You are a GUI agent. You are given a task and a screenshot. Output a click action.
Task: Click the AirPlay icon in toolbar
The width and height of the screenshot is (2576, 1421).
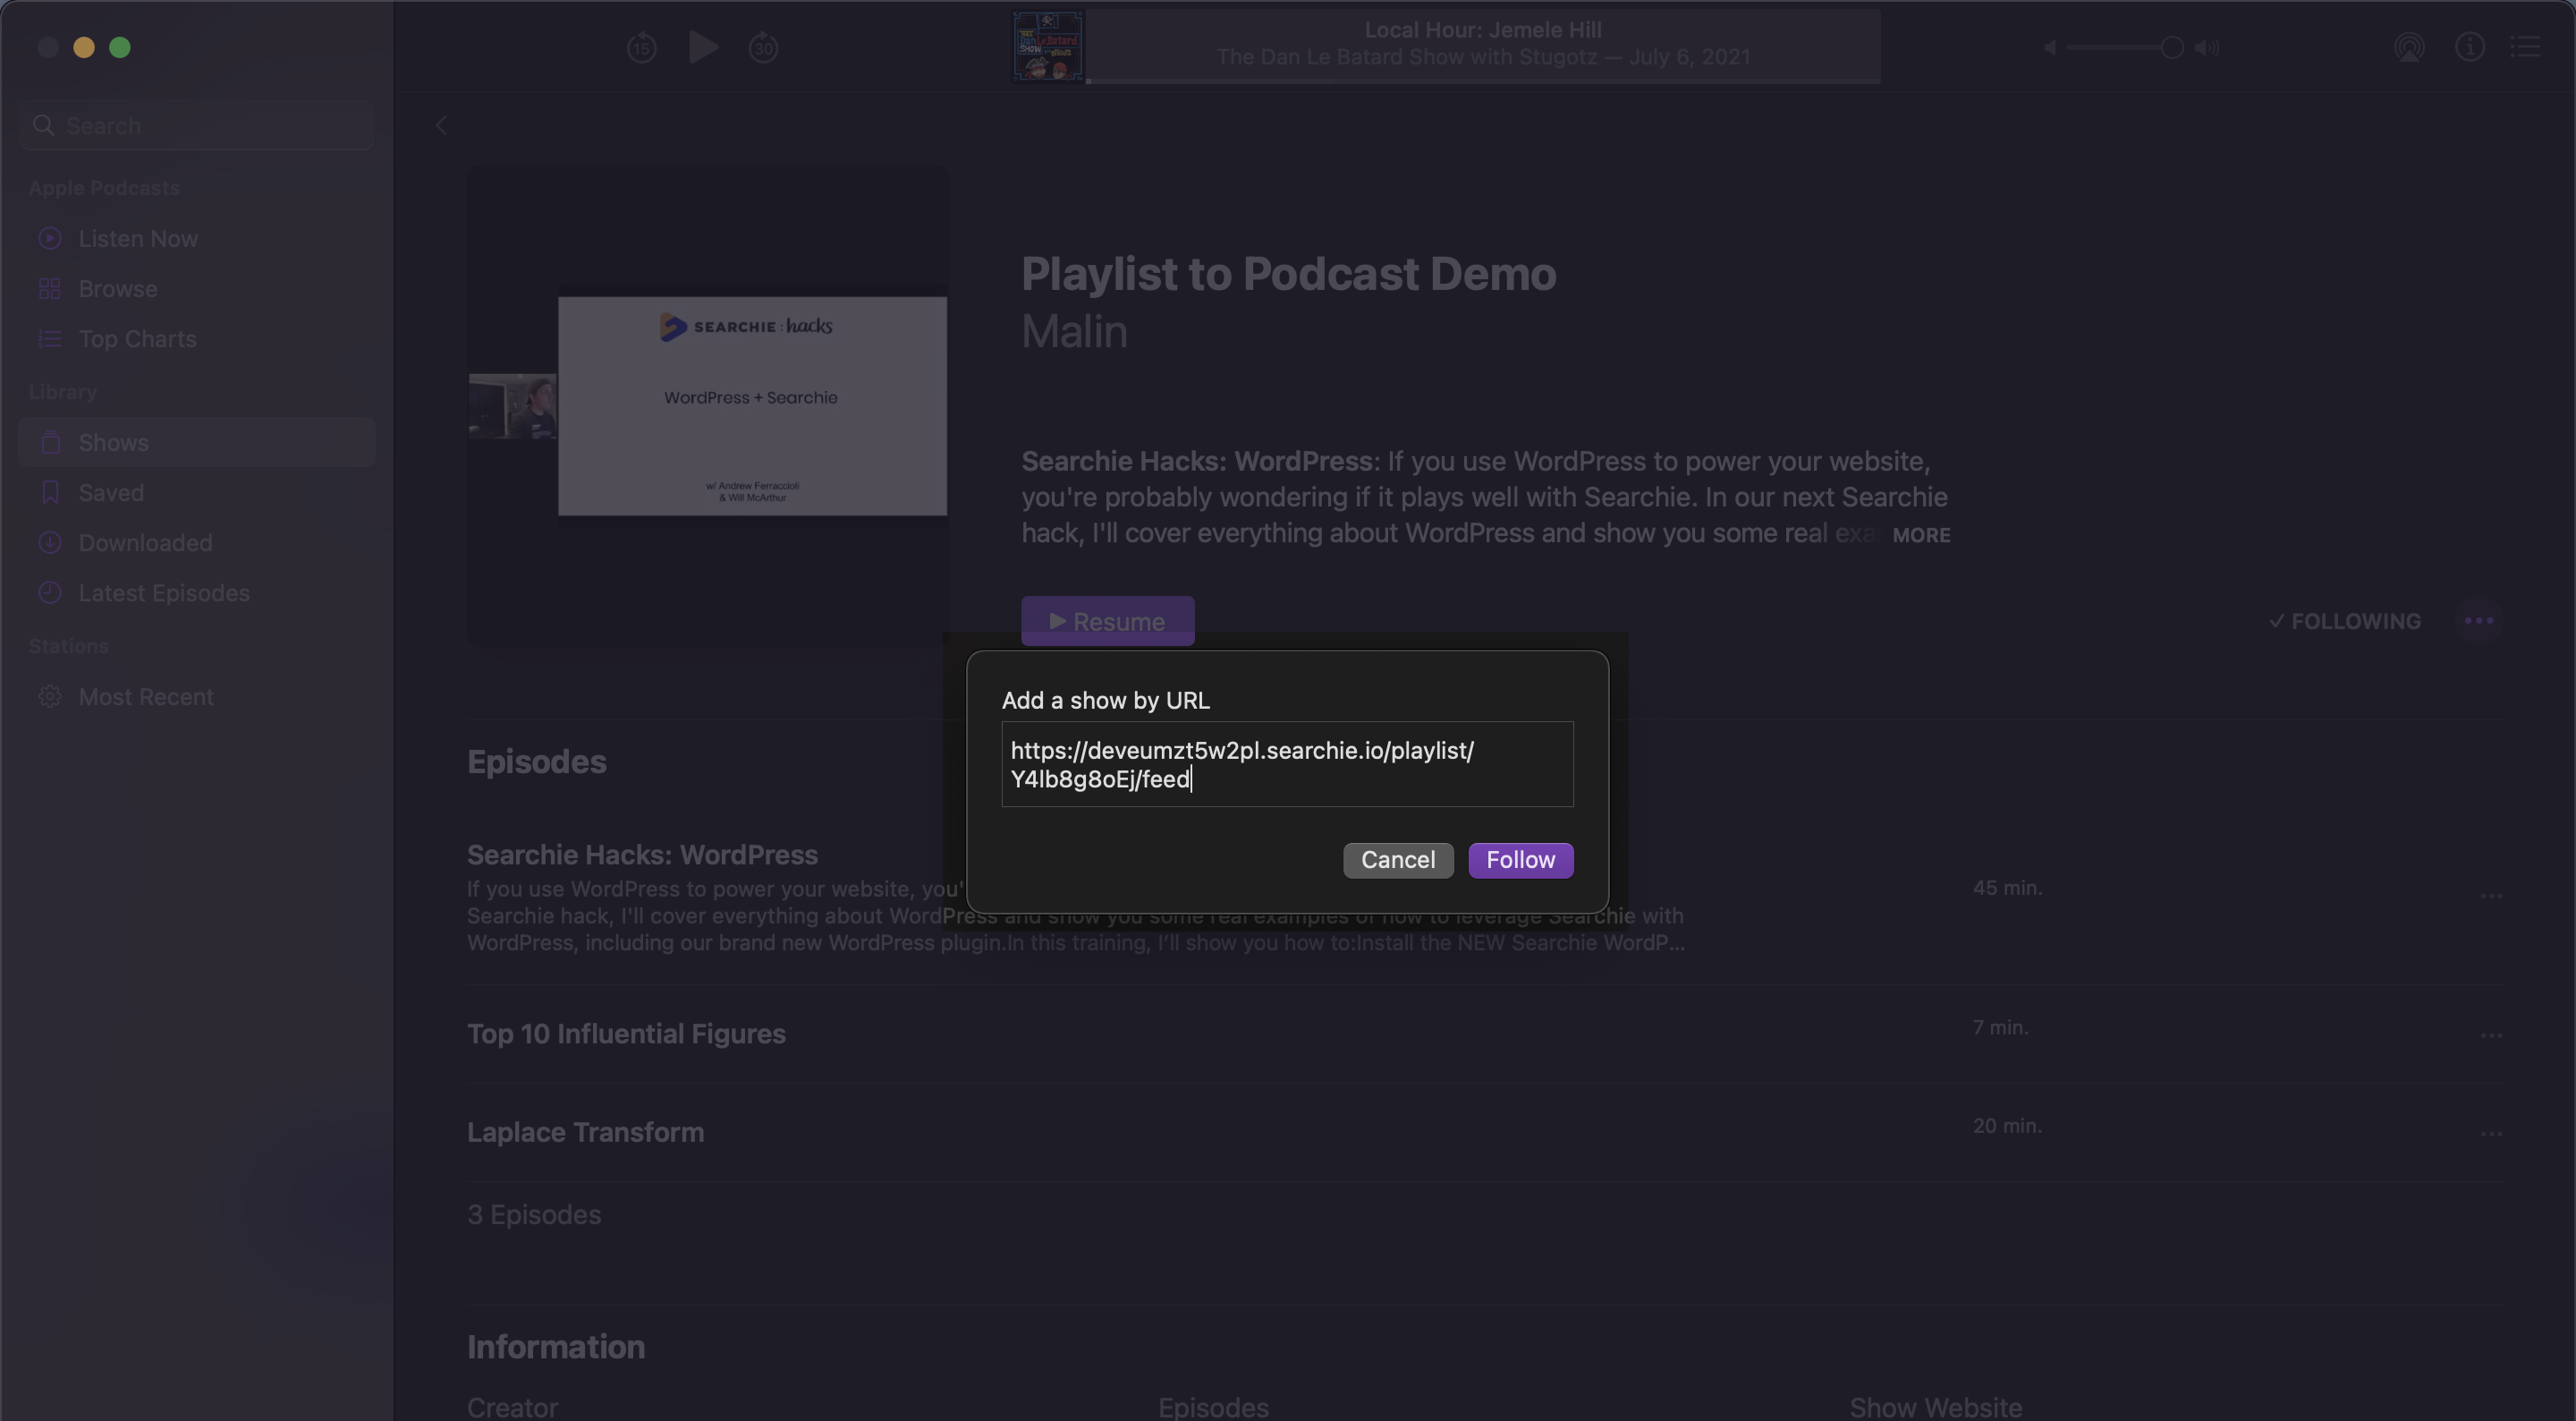(2409, 47)
